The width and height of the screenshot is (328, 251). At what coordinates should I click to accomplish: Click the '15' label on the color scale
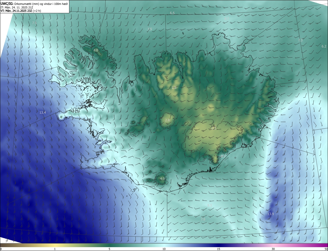click(x=219, y=249)
